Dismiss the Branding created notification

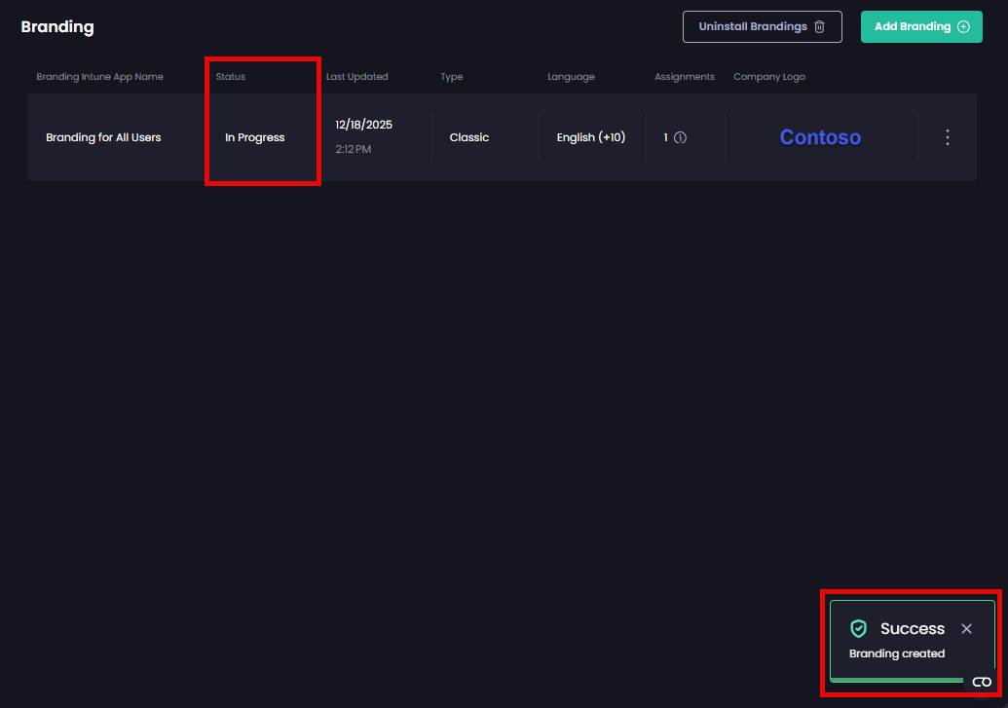(x=966, y=628)
